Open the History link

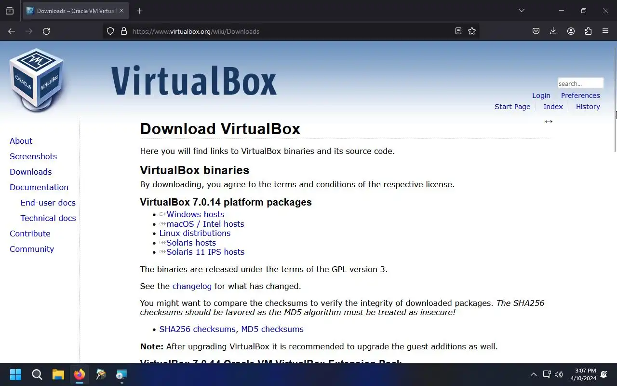[x=588, y=107]
